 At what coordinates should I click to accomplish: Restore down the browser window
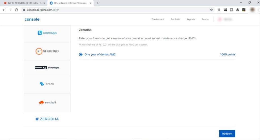249,3
